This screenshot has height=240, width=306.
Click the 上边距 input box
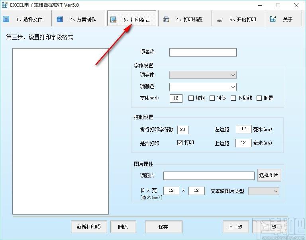click(x=243, y=143)
